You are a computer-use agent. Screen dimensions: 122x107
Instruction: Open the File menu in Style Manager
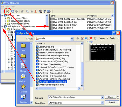3,7
